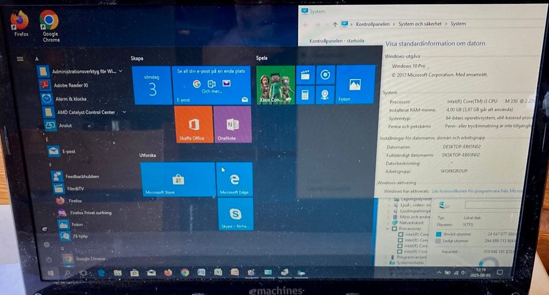Open the Start menu power button
The height and width of the screenshot is (295, 549).
click(x=49, y=260)
